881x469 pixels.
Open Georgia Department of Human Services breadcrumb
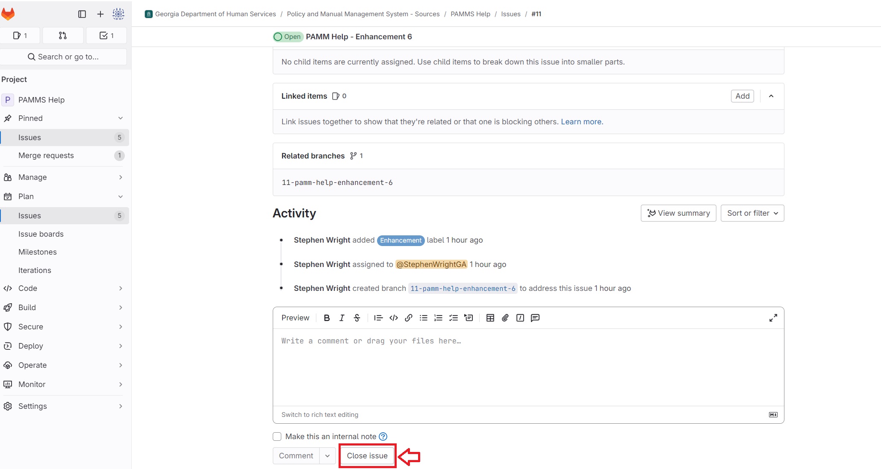(215, 14)
